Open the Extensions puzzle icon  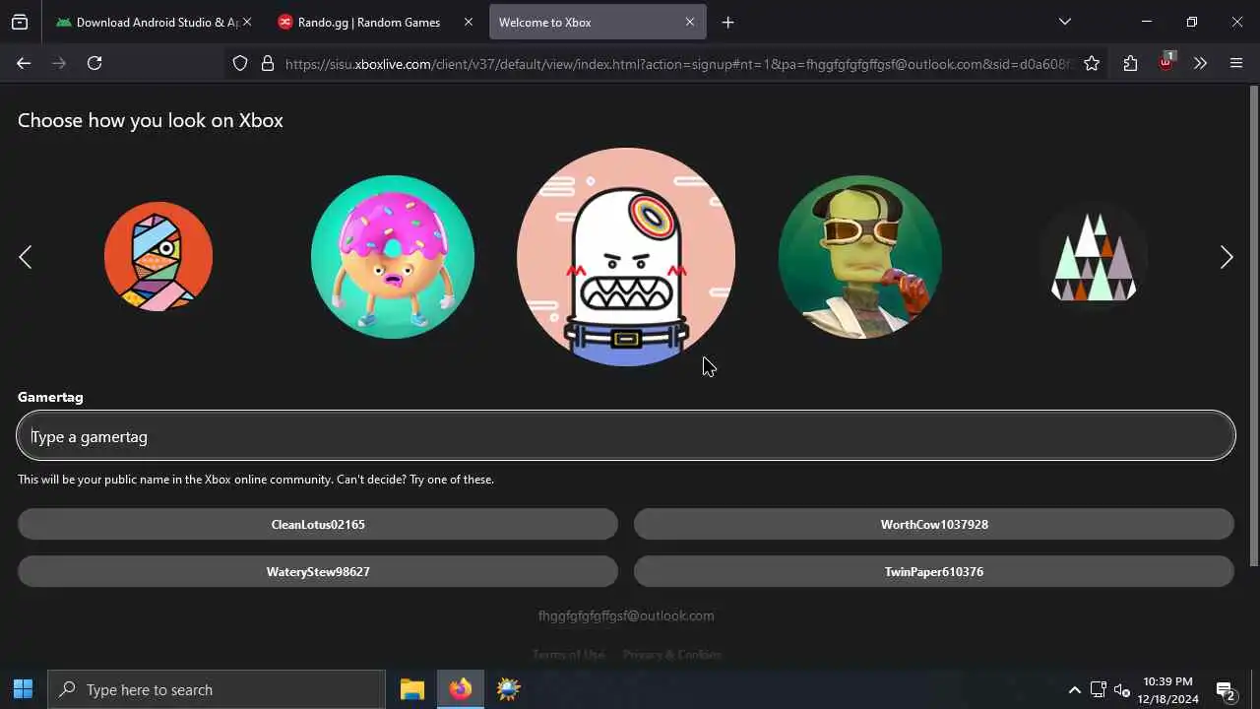click(1130, 63)
